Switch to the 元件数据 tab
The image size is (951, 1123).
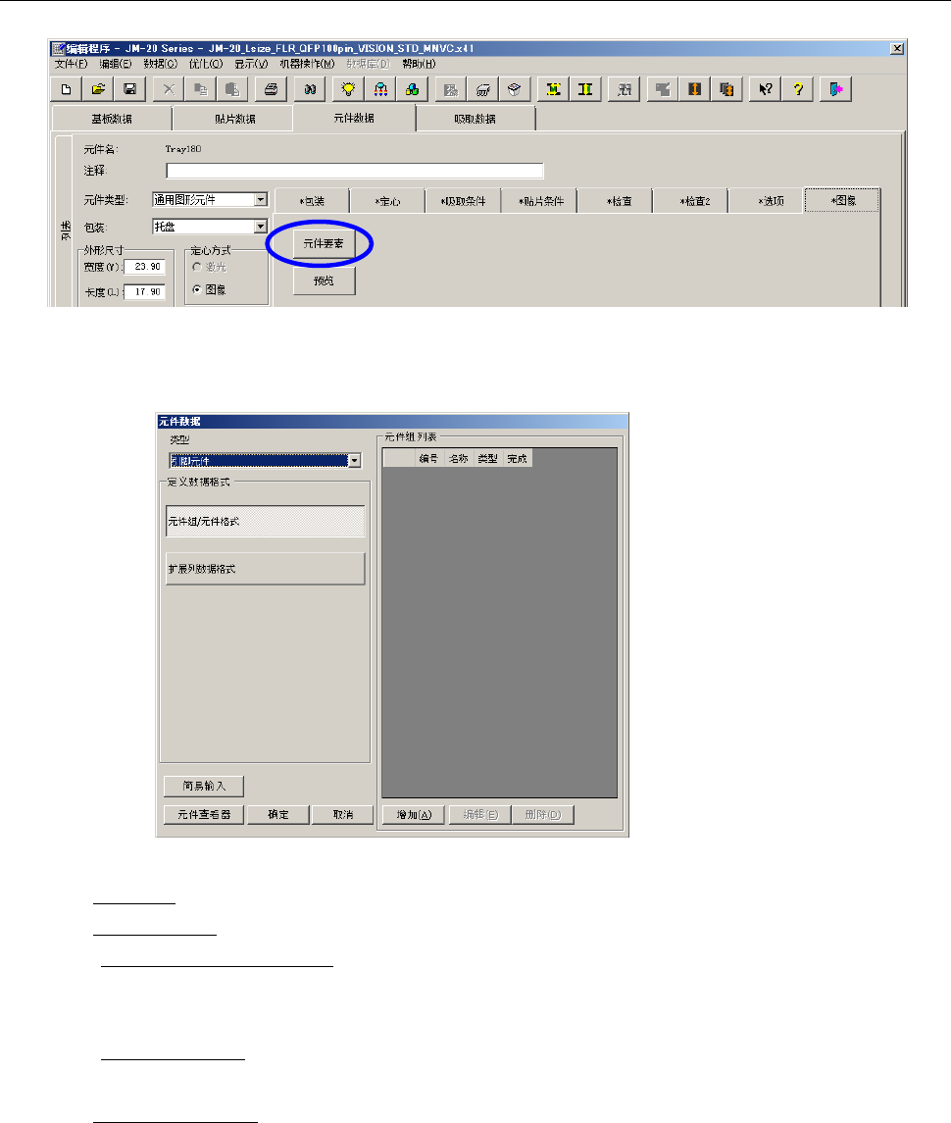355,118
